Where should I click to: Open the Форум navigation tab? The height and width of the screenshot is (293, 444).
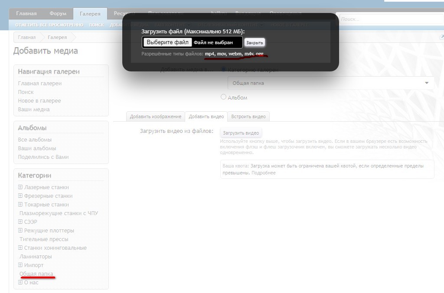[x=58, y=13]
